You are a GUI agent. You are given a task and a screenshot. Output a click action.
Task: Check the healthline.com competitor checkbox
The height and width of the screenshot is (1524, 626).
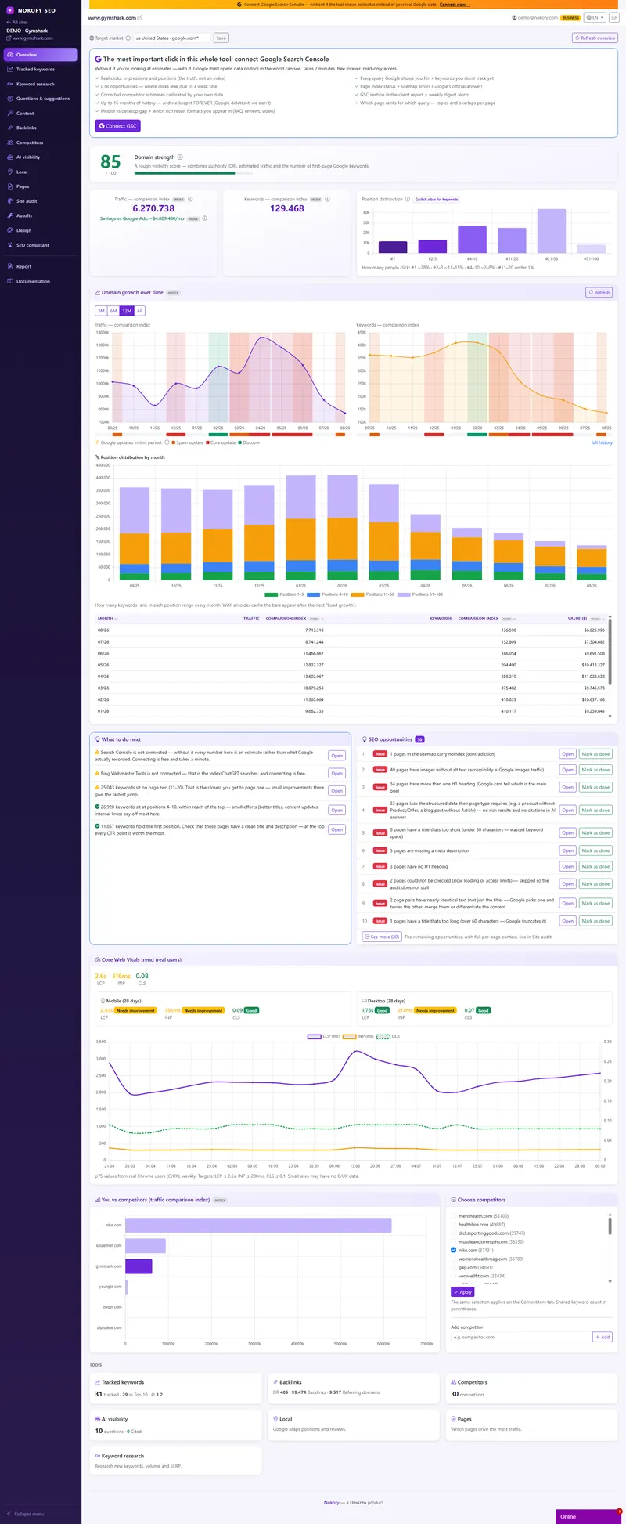[454, 1225]
